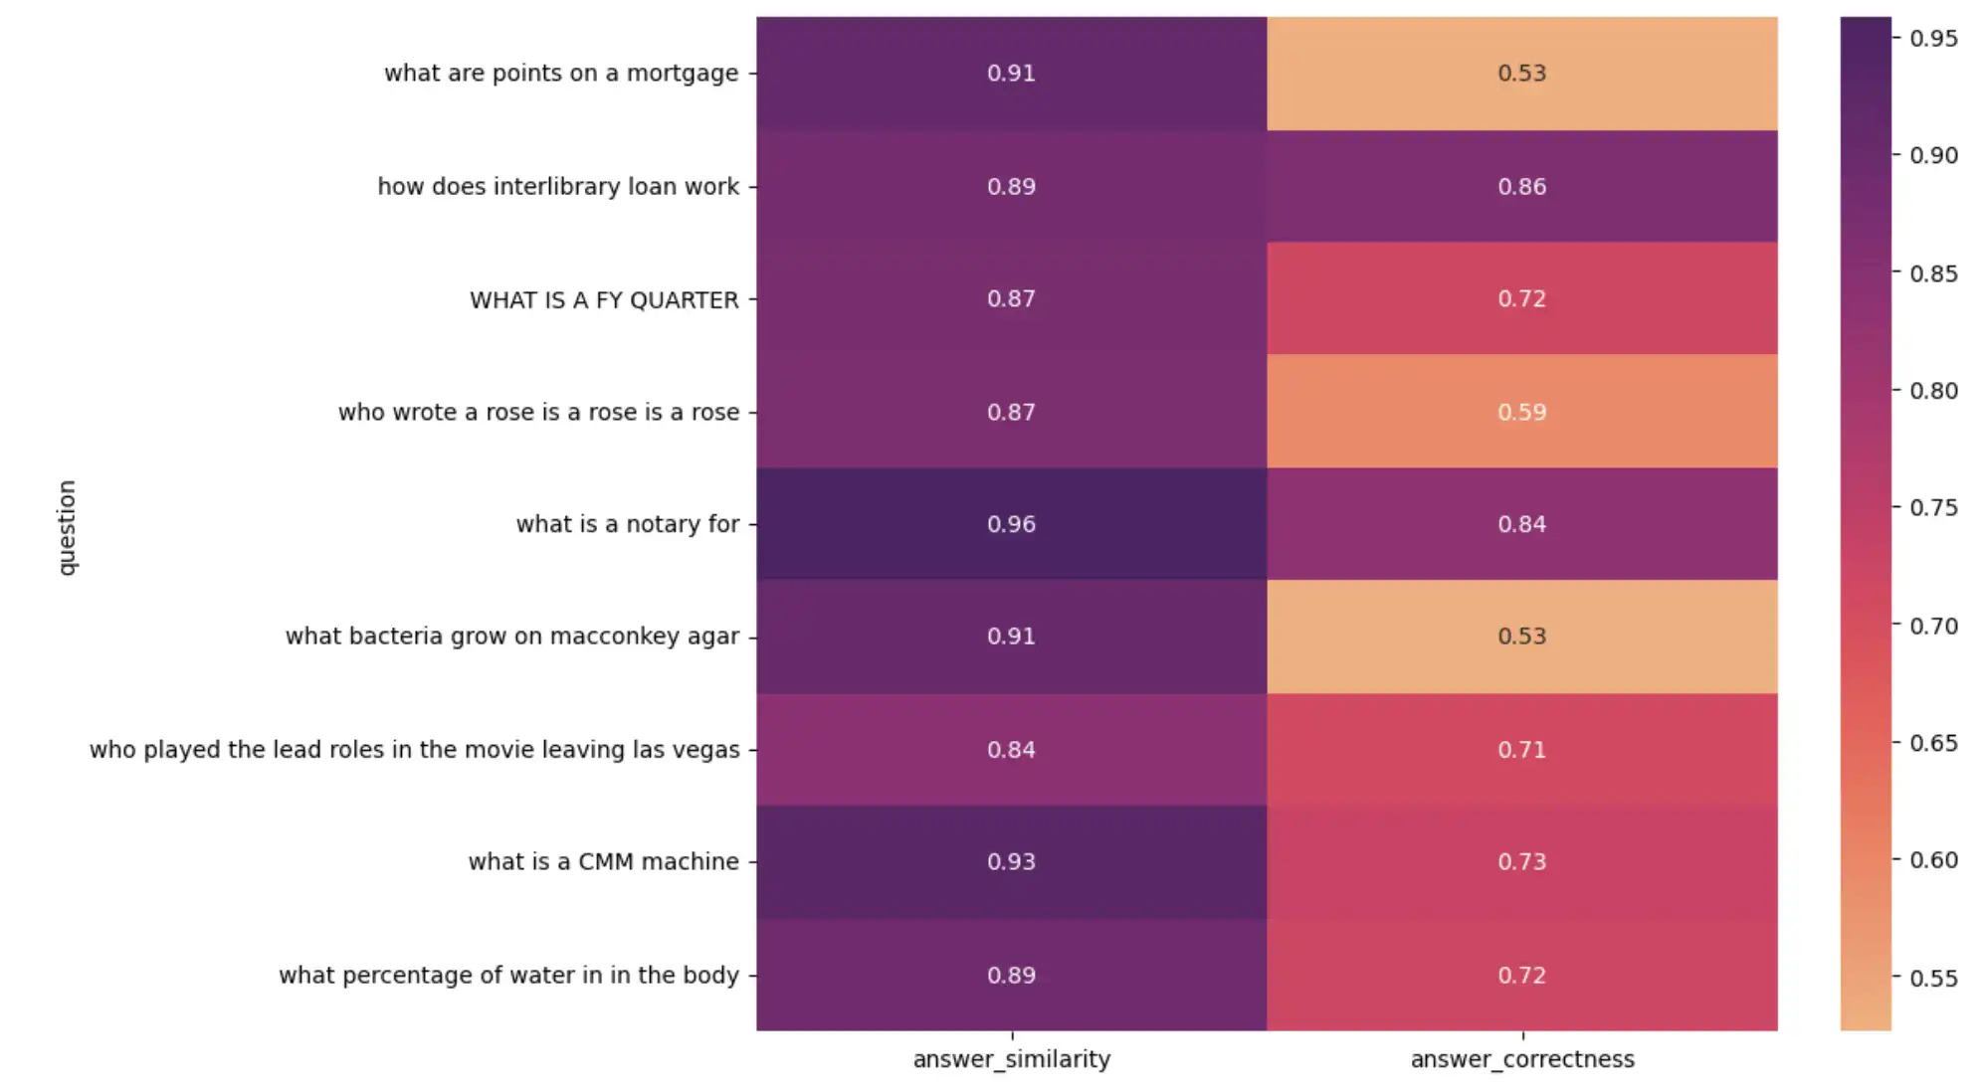Click the 0.95 tick label on colorbar
The image size is (1984, 1092).
pos(1933,38)
